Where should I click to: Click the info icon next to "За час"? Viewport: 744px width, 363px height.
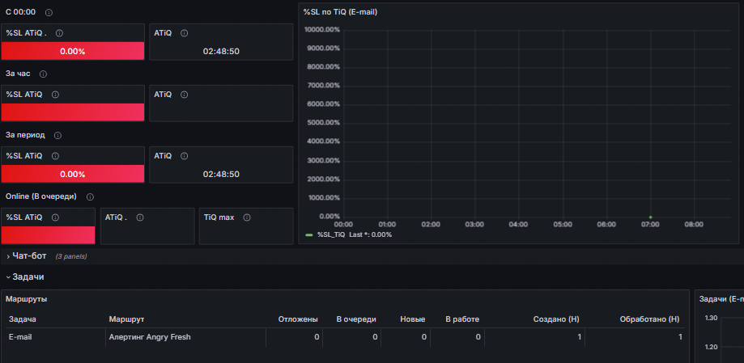pos(43,74)
